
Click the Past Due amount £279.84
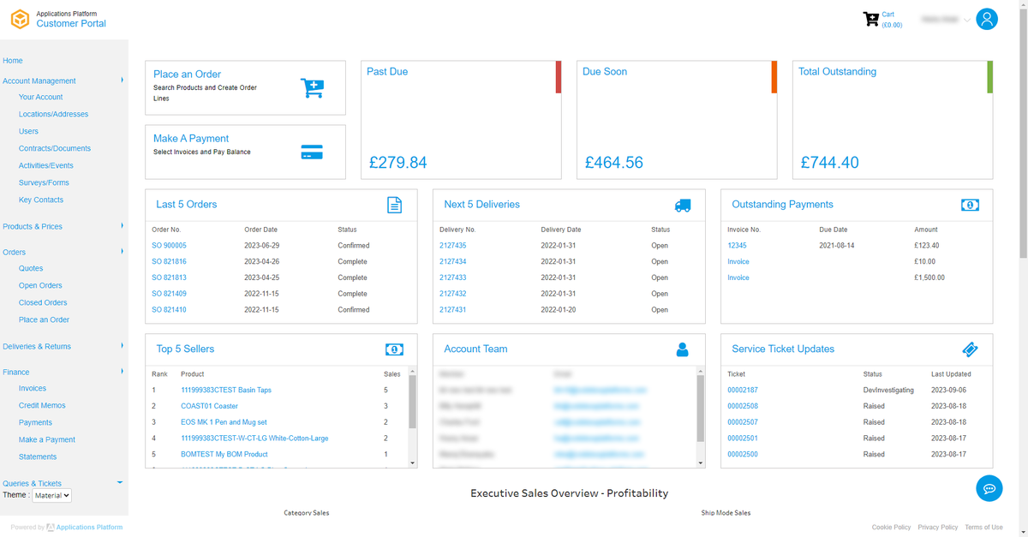[397, 163]
